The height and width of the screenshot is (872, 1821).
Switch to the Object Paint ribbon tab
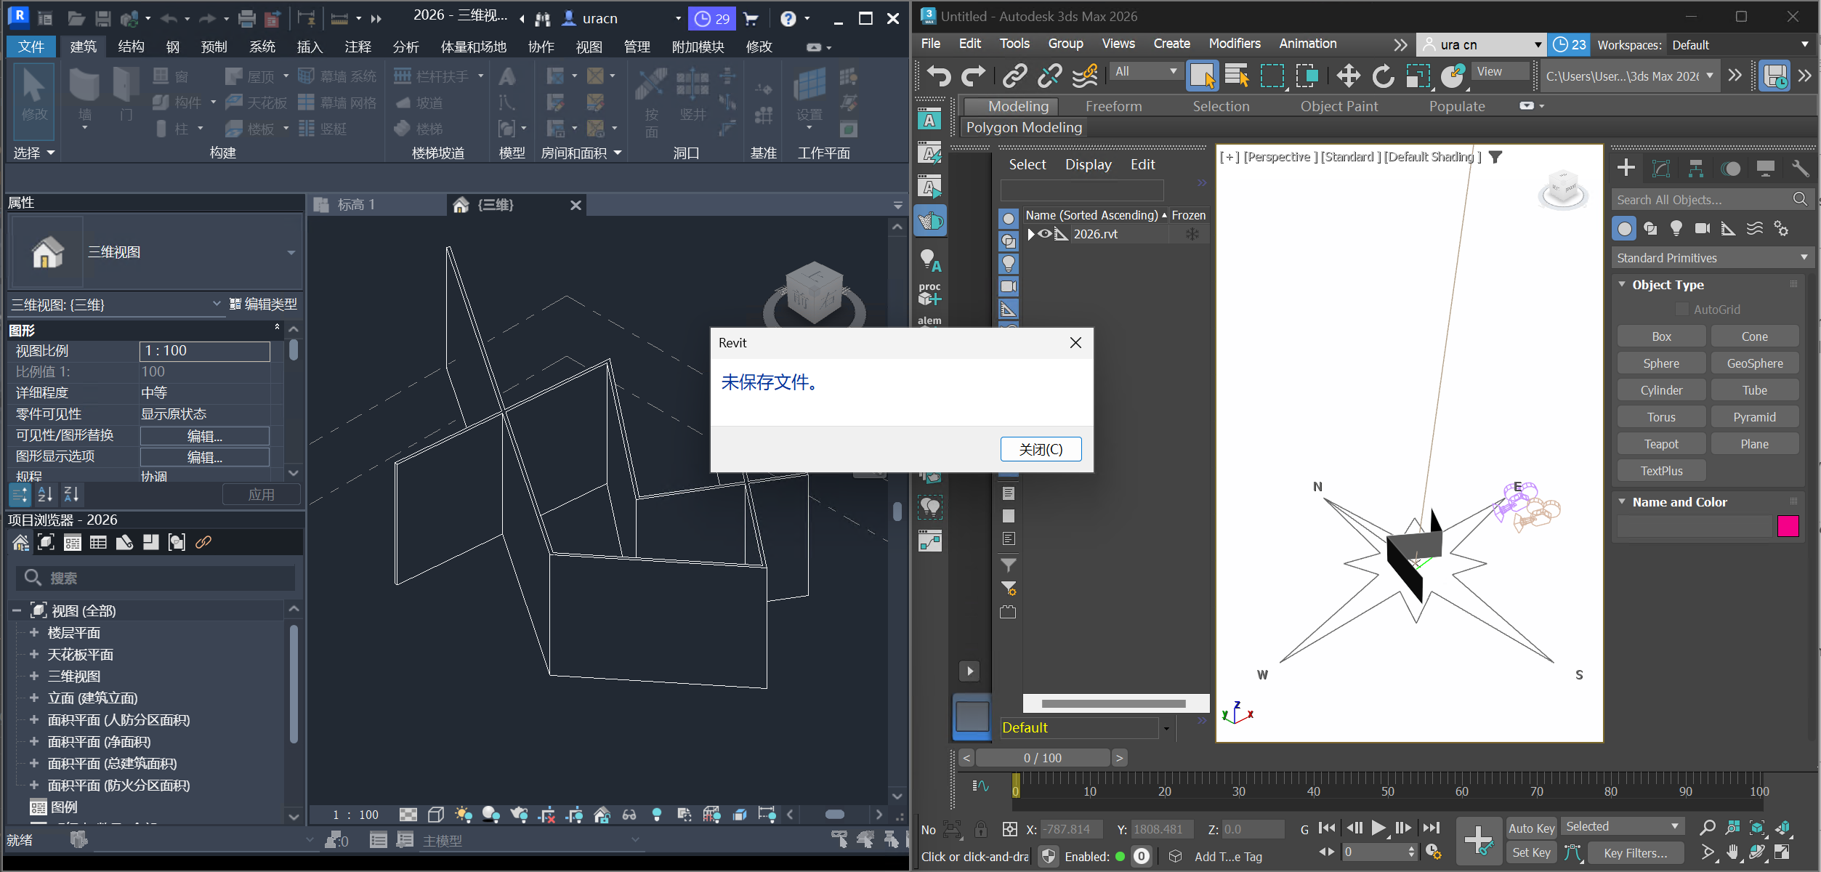(x=1339, y=106)
